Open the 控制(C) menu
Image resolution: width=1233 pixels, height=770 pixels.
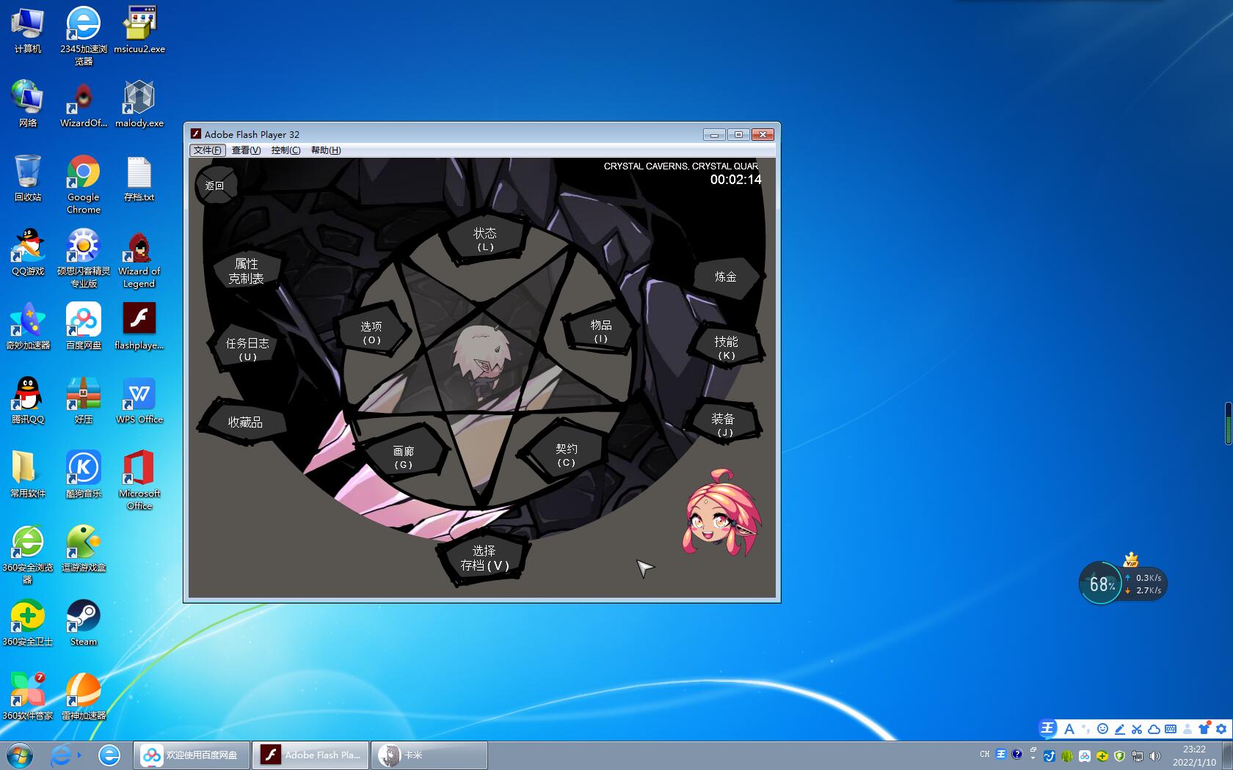285,150
